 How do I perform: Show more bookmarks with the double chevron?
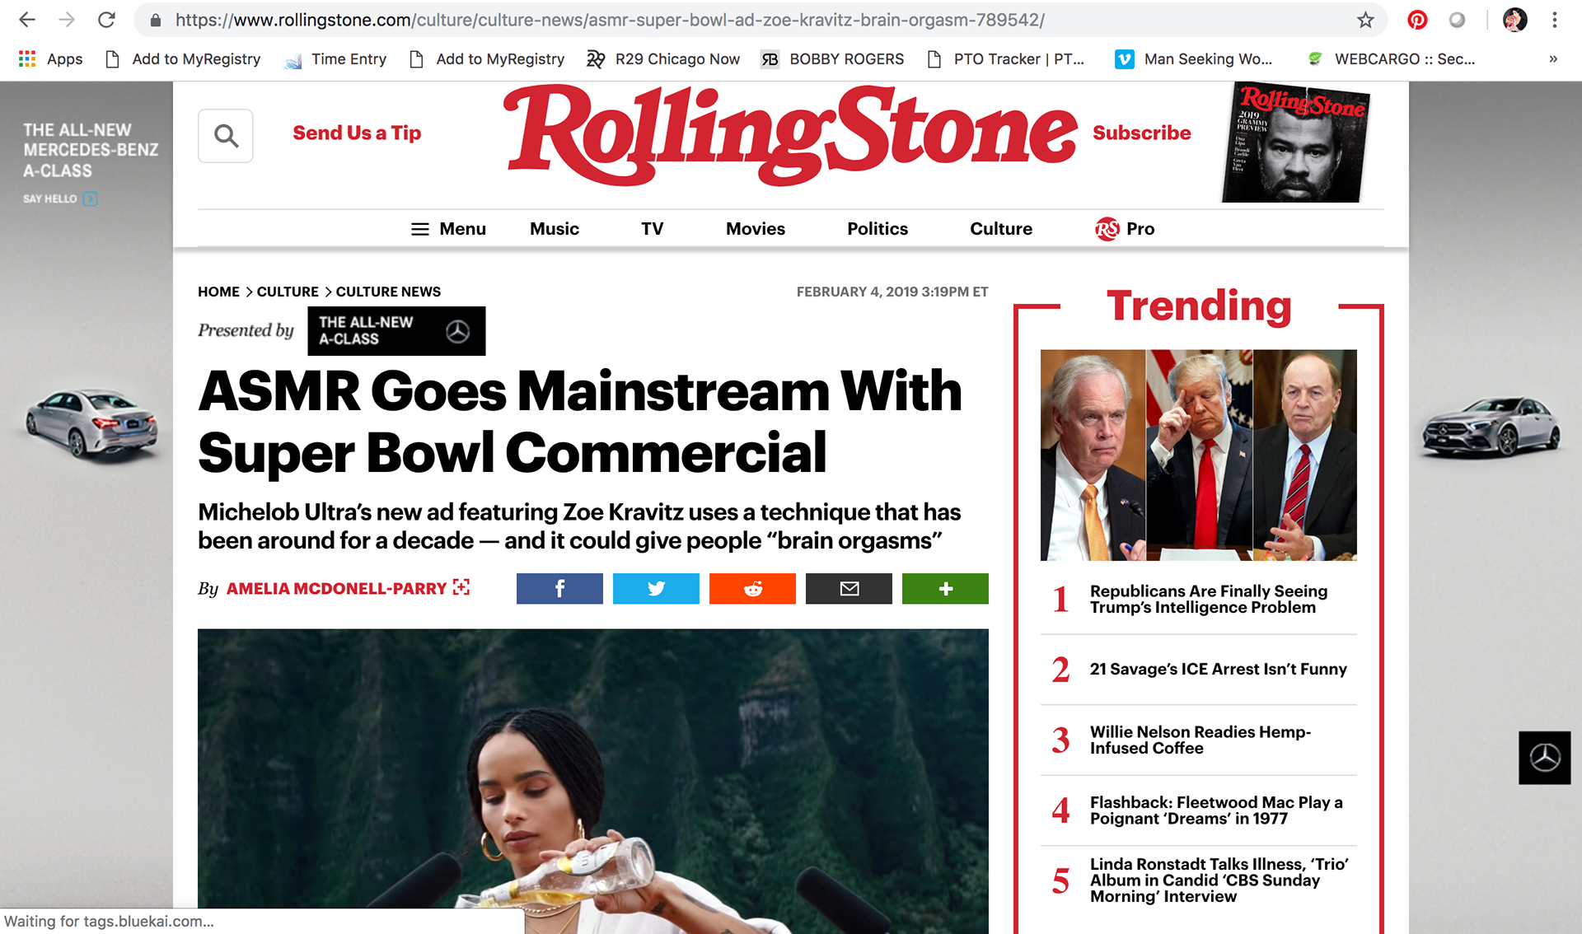pyautogui.click(x=1553, y=59)
